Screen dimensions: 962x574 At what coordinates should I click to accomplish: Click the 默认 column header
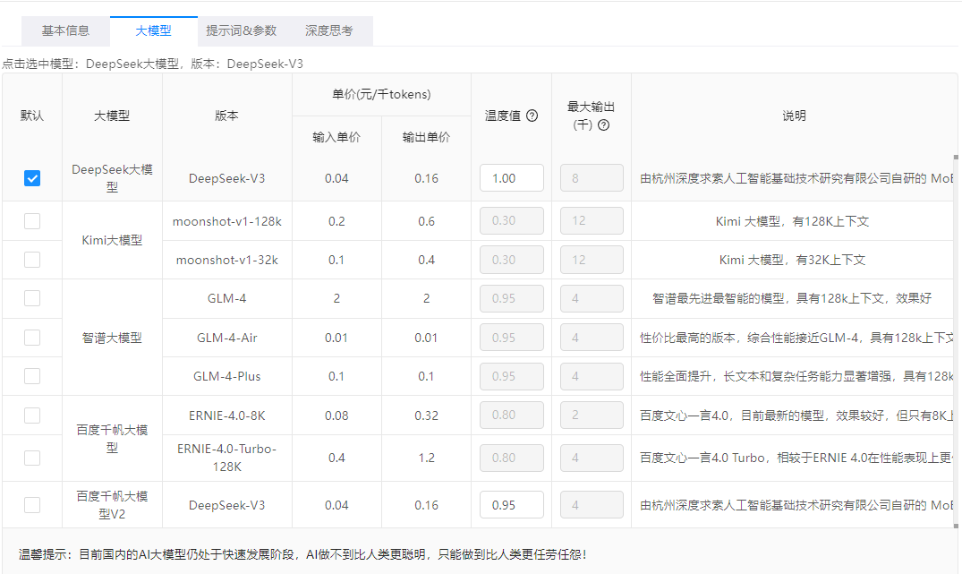[32, 116]
